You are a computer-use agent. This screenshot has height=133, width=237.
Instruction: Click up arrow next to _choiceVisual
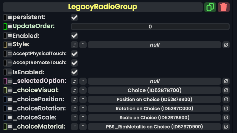pyautogui.click(x=83, y=90)
